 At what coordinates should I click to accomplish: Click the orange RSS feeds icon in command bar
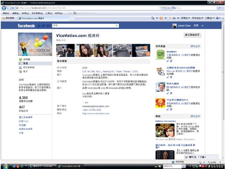[161, 18]
